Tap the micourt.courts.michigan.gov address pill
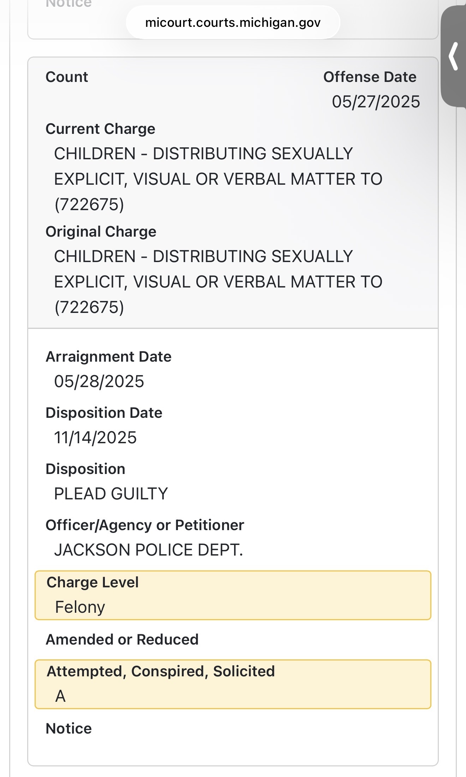 pyautogui.click(x=233, y=23)
